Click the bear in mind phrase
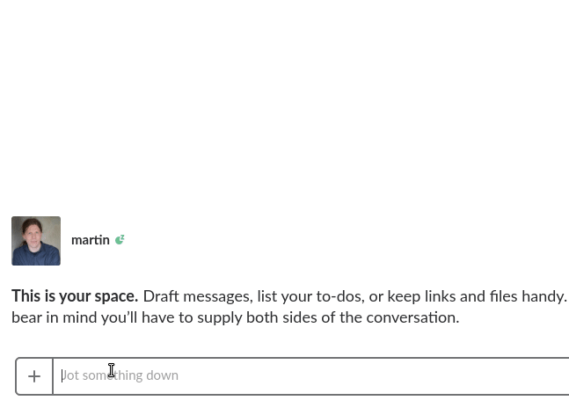Screen dimensions: 569x415 (55, 317)
